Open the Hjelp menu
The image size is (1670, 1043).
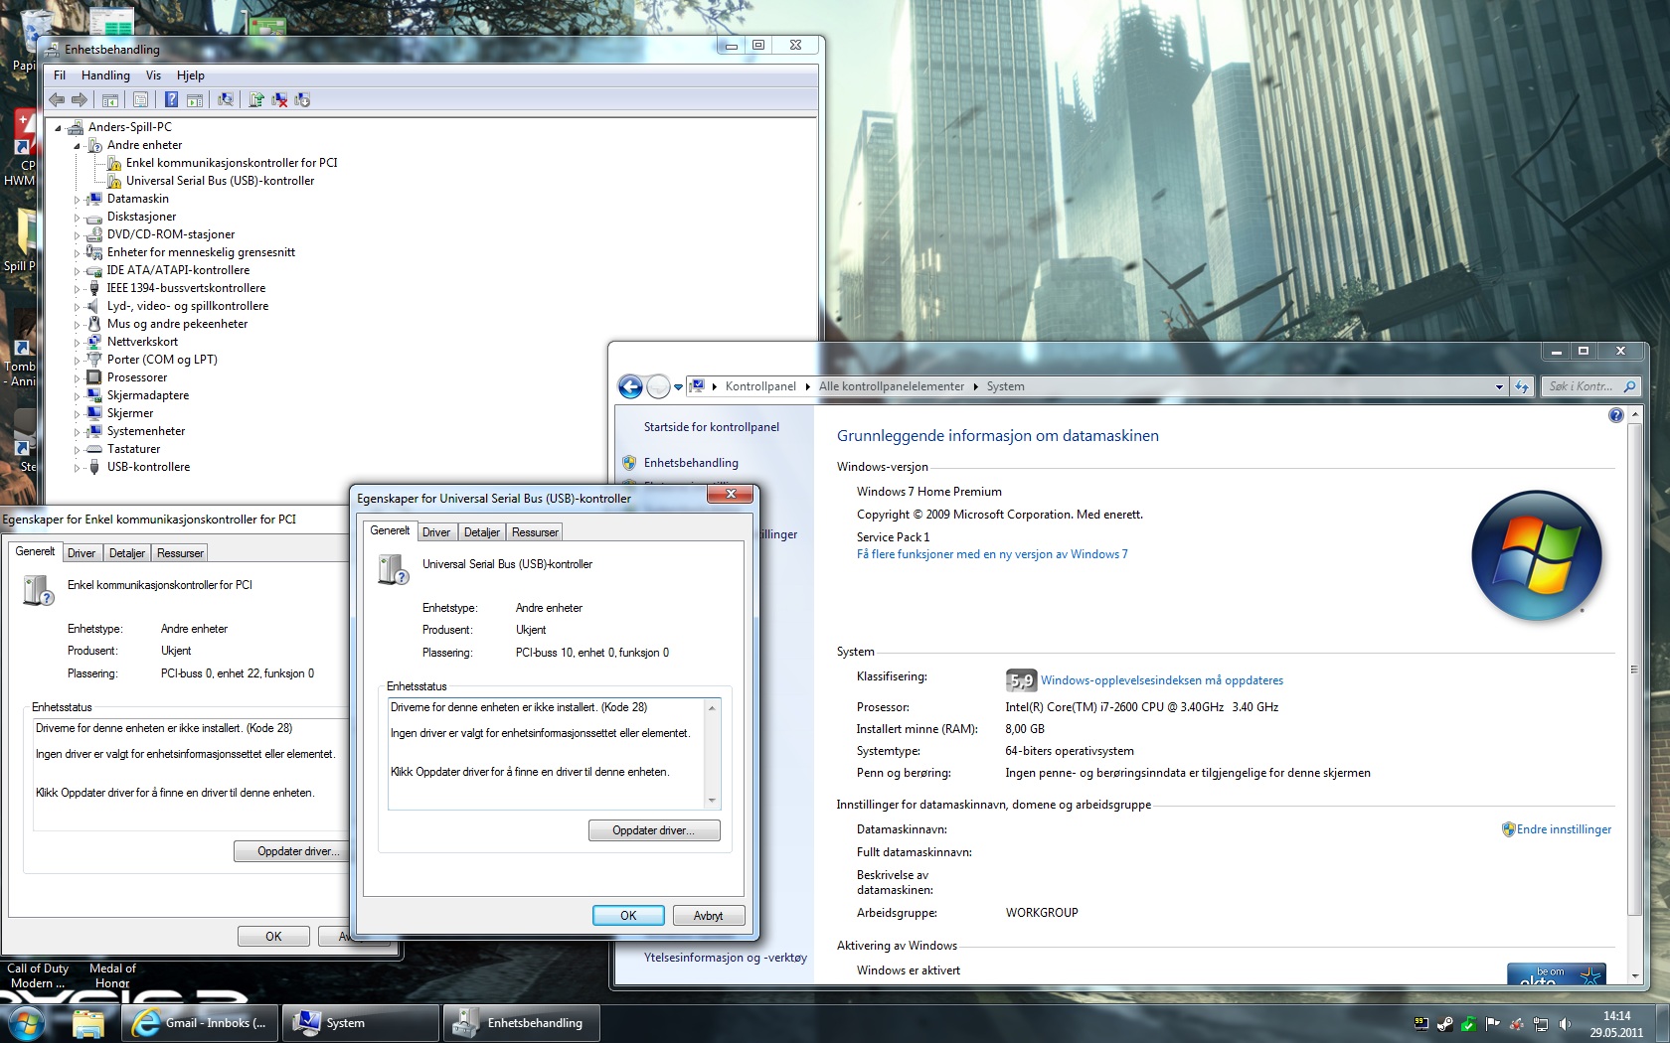pyautogui.click(x=191, y=75)
